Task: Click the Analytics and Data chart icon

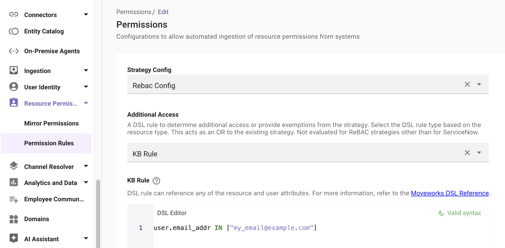Action: pos(14,182)
